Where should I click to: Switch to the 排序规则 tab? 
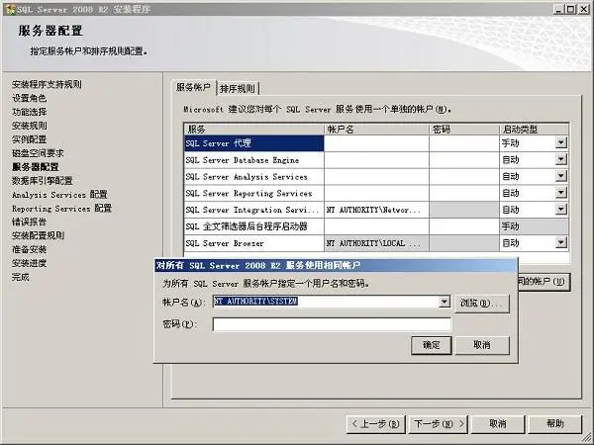238,89
